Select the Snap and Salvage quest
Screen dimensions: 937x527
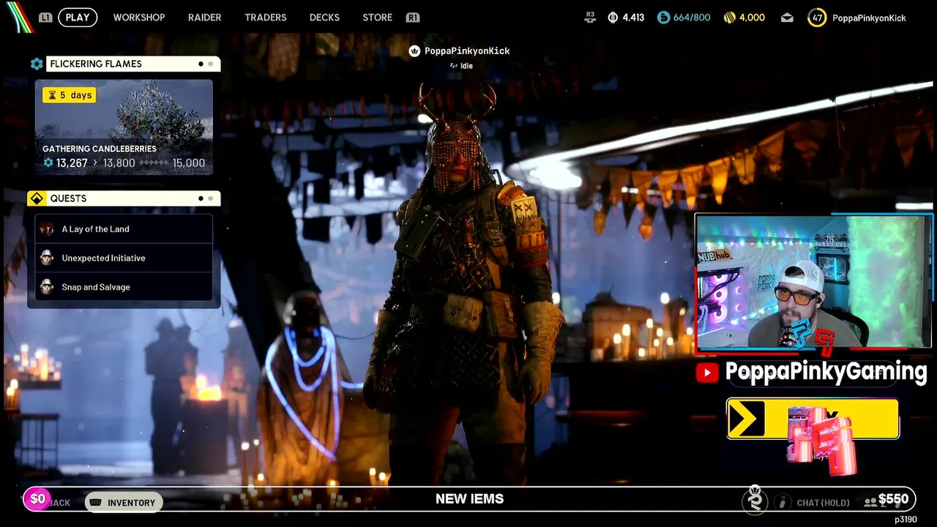click(x=124, y=287)
